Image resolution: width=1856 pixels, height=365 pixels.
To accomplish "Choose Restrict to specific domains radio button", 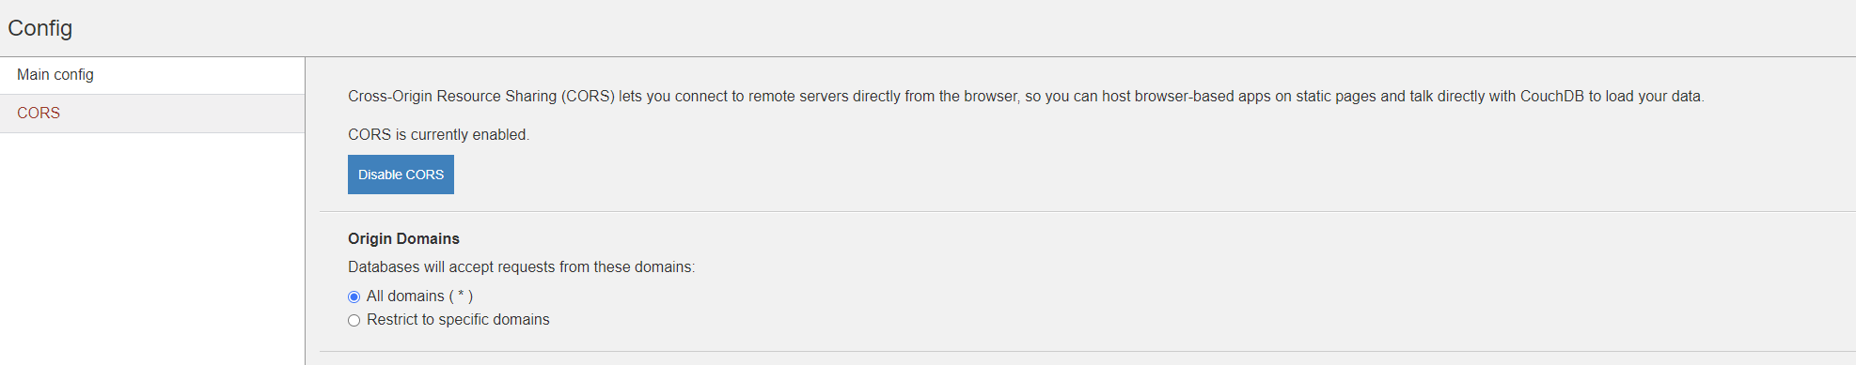I will pos(354,320).
